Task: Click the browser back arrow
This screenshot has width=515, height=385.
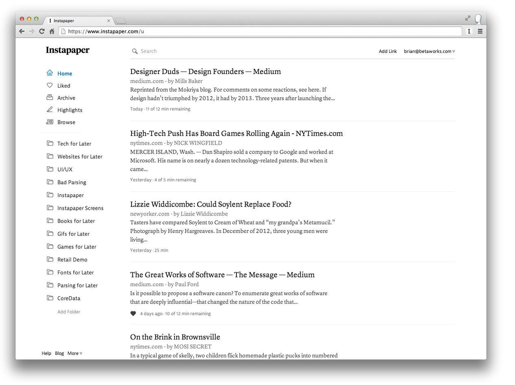Action: (22, 31)
